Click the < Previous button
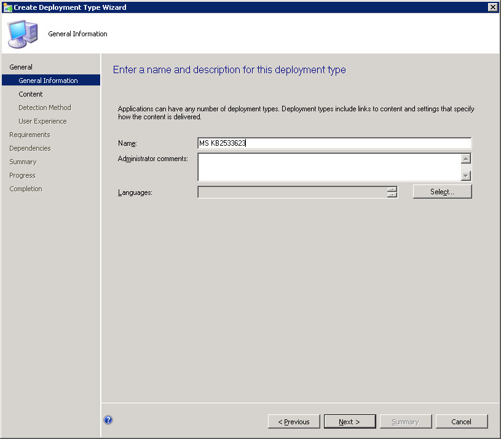 pyautogui.click(x=294, y=422)
